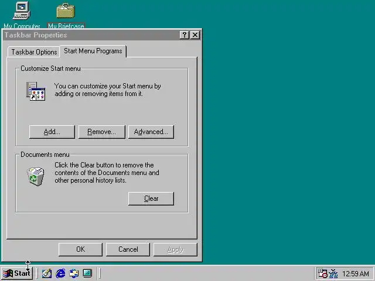Clear the Documents menu contents
375x281 pixels.
point(151,198)
